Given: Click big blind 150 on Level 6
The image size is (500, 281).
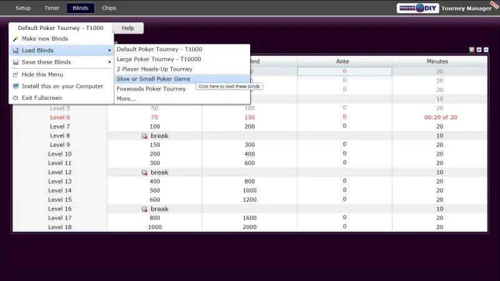Looking at the screenshot, I should (249, 117).
